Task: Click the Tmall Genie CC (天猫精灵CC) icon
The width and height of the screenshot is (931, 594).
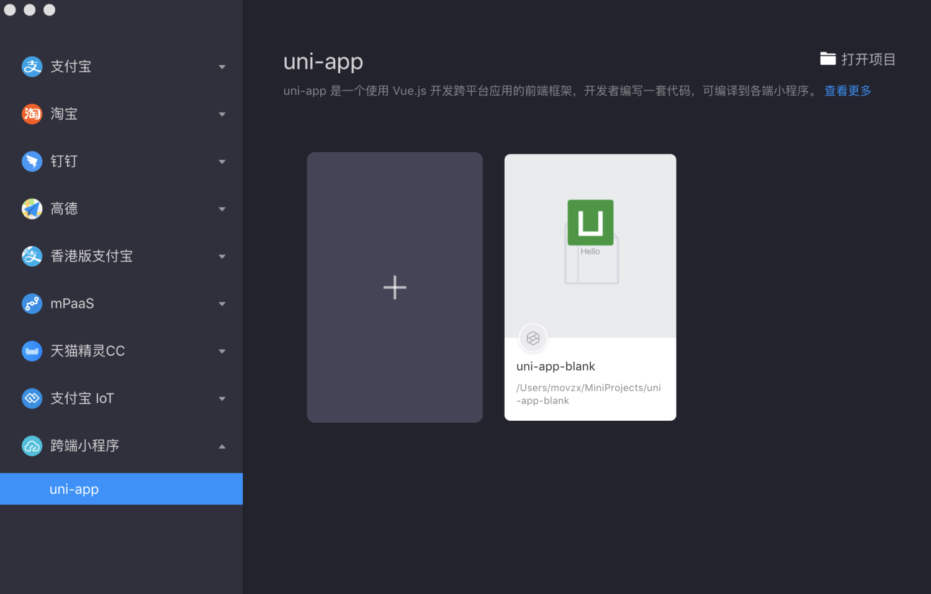Action: 32,351
